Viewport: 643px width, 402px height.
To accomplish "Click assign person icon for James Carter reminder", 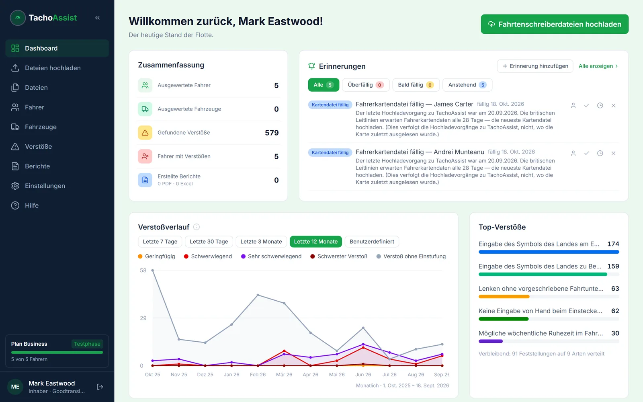I will [573, 105].
